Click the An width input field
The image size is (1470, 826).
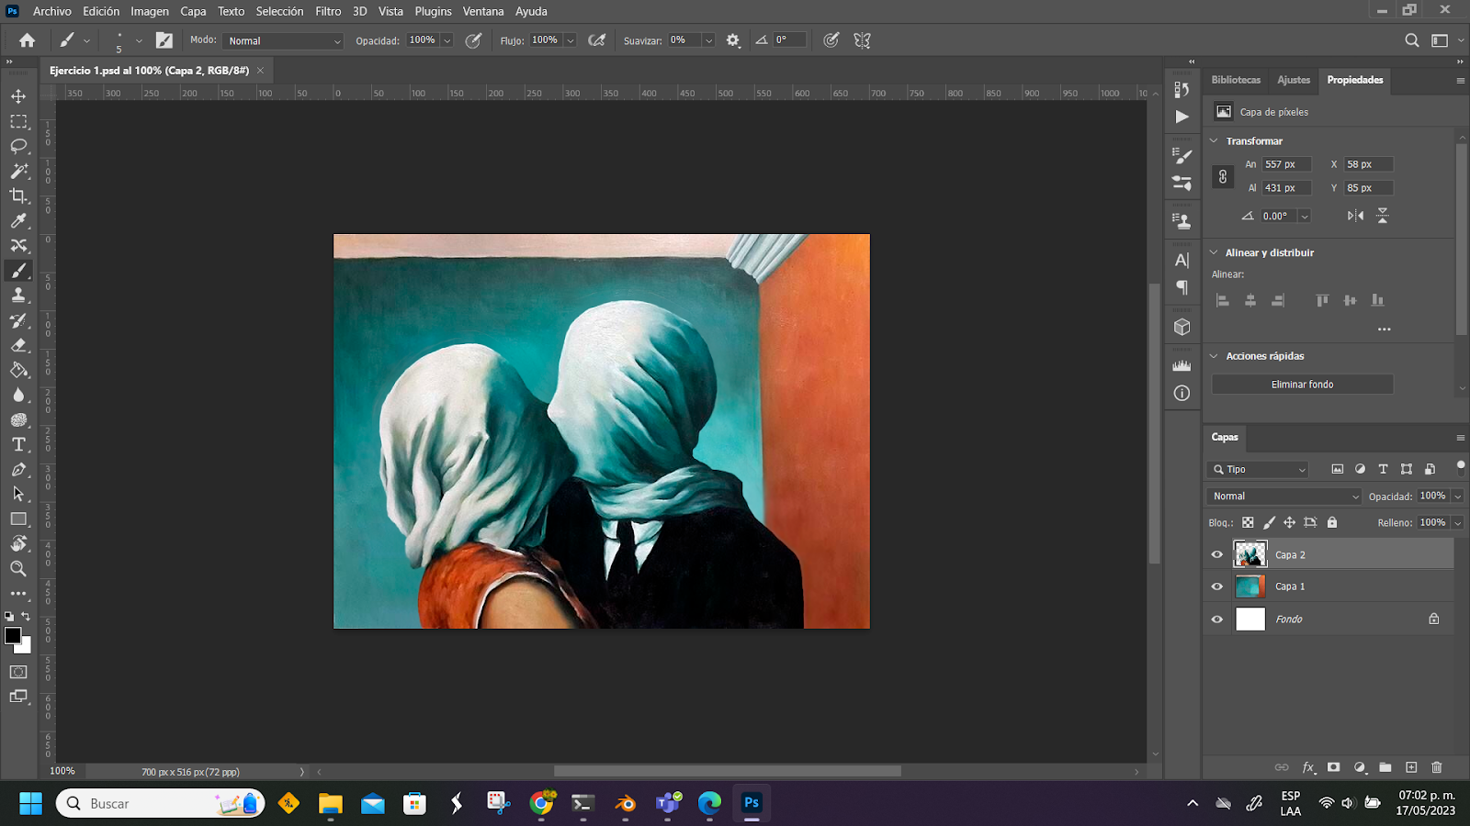[1286, 164]
